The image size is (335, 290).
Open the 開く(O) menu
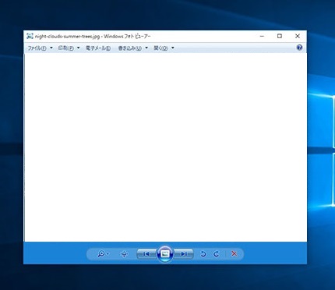pos(160,48)
